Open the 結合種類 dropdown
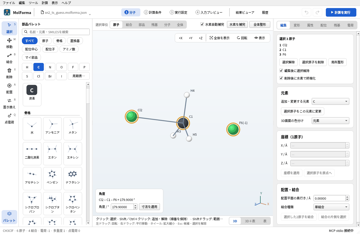 [x=331, y=207]
